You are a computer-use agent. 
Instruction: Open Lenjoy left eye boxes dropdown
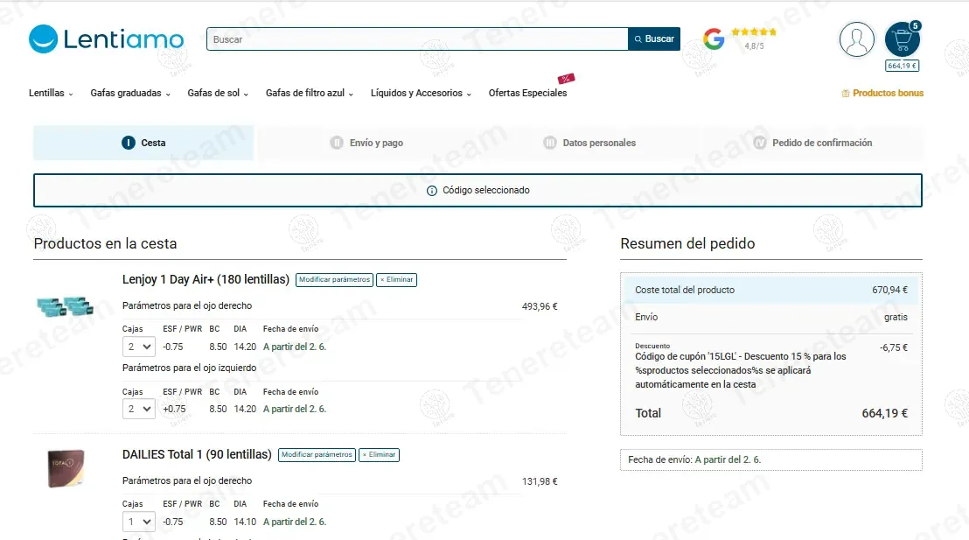tap(138, 409)
